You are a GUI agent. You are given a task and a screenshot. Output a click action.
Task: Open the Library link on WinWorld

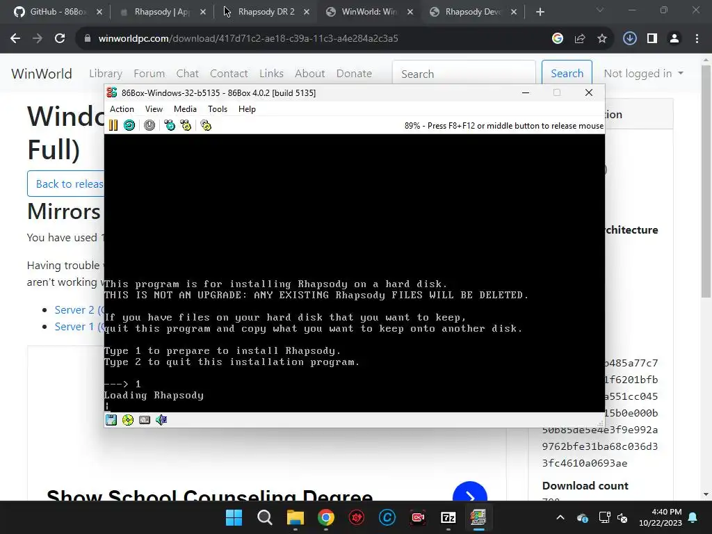click(106, 74)
